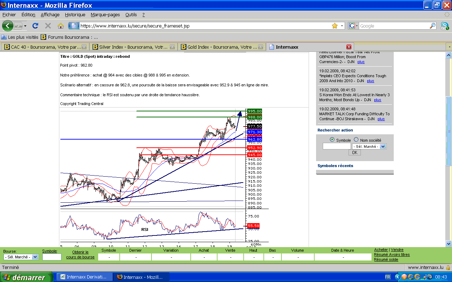Open the Fichier menu
This screenshot has width=452, height=282.
[9, 15]
